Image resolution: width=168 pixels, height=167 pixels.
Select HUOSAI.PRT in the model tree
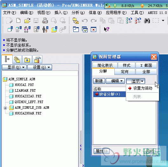24,85
